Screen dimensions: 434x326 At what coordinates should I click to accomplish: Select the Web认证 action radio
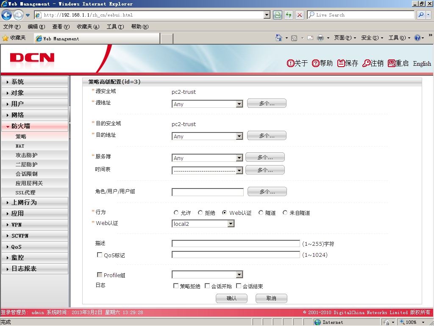click(225, 213)
